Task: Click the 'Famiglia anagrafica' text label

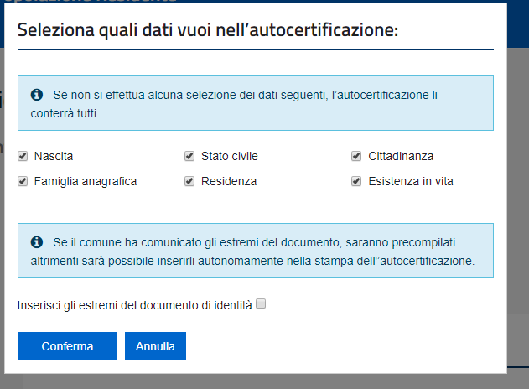Action: click(x=86, y=182)
